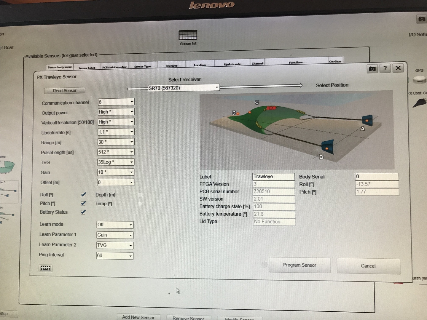427x320 pixels.
Task: Disable the Battery Status checkbox
Action: 83,212
